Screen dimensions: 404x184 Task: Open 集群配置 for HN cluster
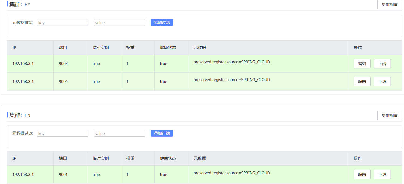click(389, 115)
